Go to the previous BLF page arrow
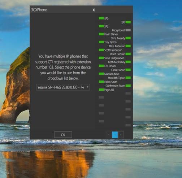182x178 pixels. coord(109,135)
